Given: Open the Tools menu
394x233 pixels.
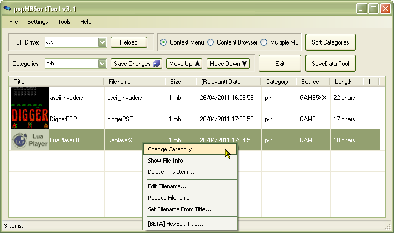Looking at the screenshot, I should 64,22.
